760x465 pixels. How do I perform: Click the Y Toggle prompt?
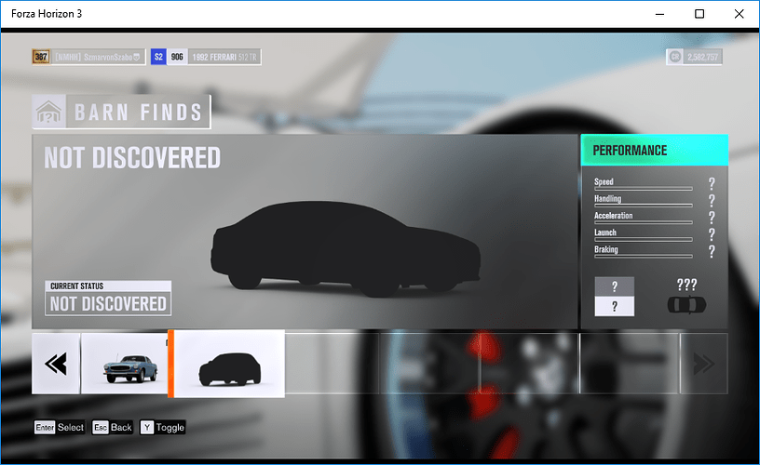pos(163,427)
